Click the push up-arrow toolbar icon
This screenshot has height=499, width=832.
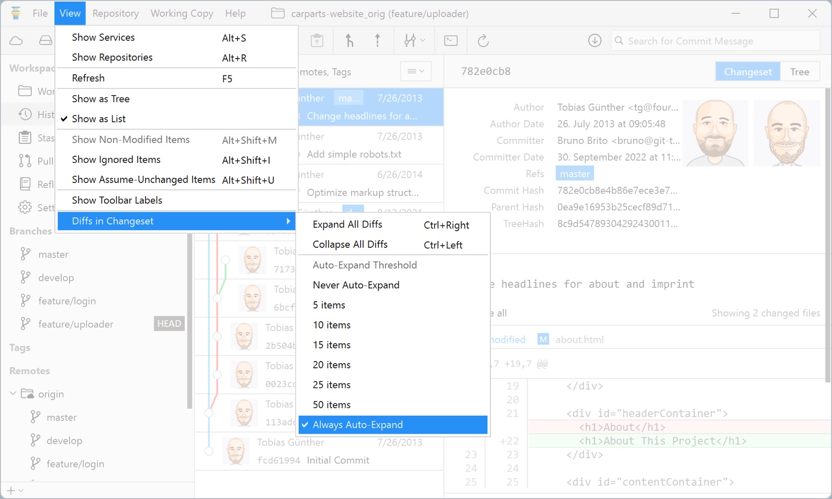[377, 41]
